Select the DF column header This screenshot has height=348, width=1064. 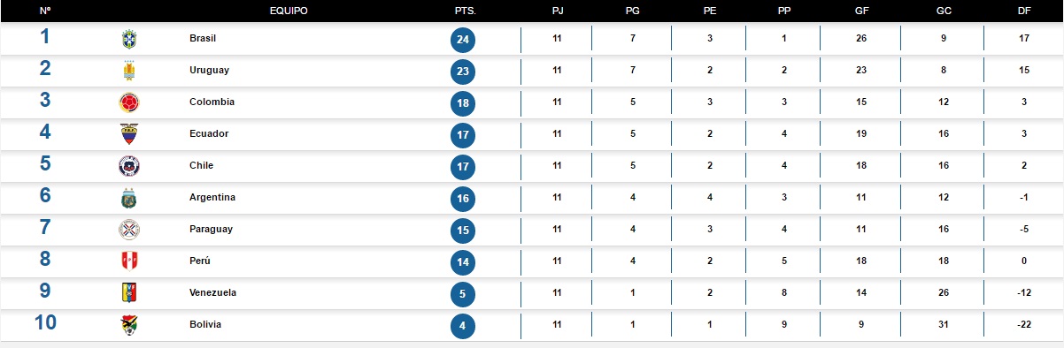[1022, 11]
